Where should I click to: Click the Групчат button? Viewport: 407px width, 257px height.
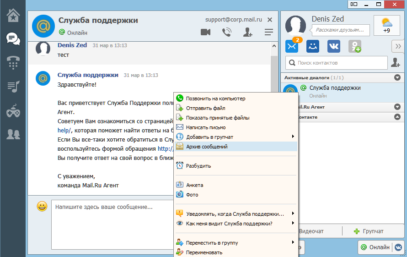pos(369,231)
